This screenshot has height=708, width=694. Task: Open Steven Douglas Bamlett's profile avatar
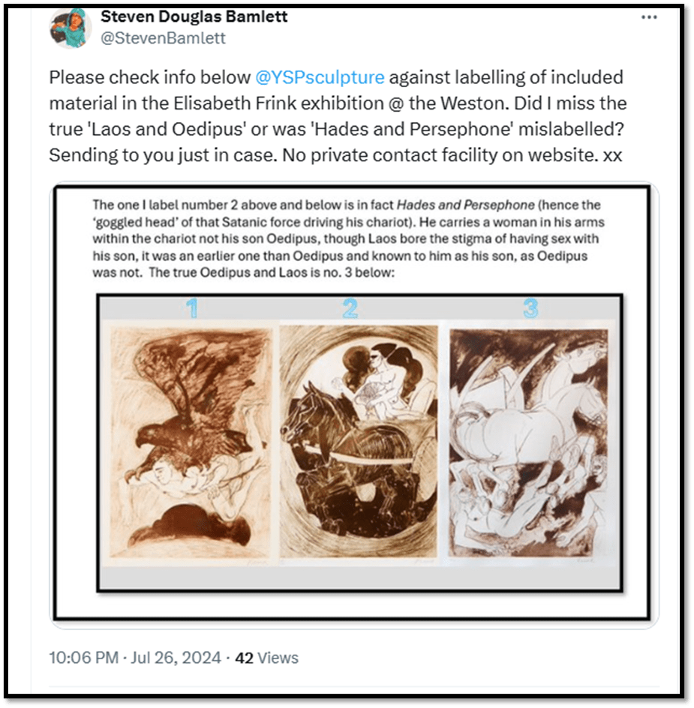point(70,28)
